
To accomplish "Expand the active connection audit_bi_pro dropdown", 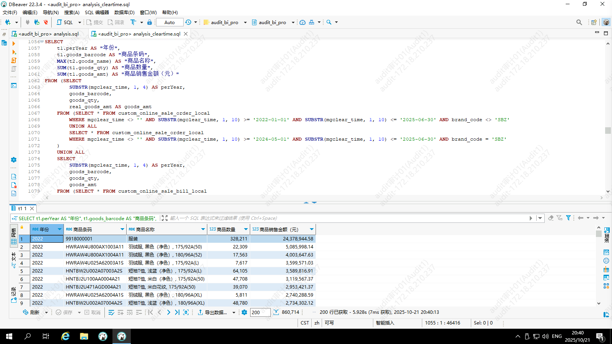I will 245,22.
